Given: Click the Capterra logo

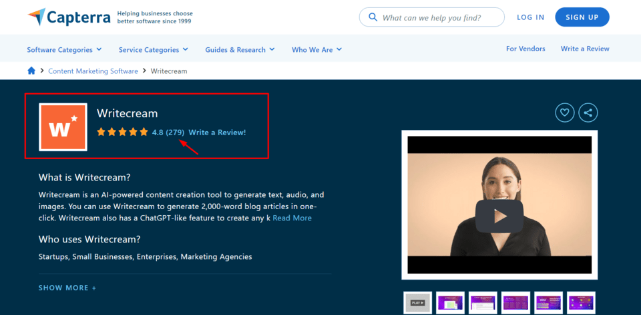Looking at the screenshot, I should tap(69, 17).
